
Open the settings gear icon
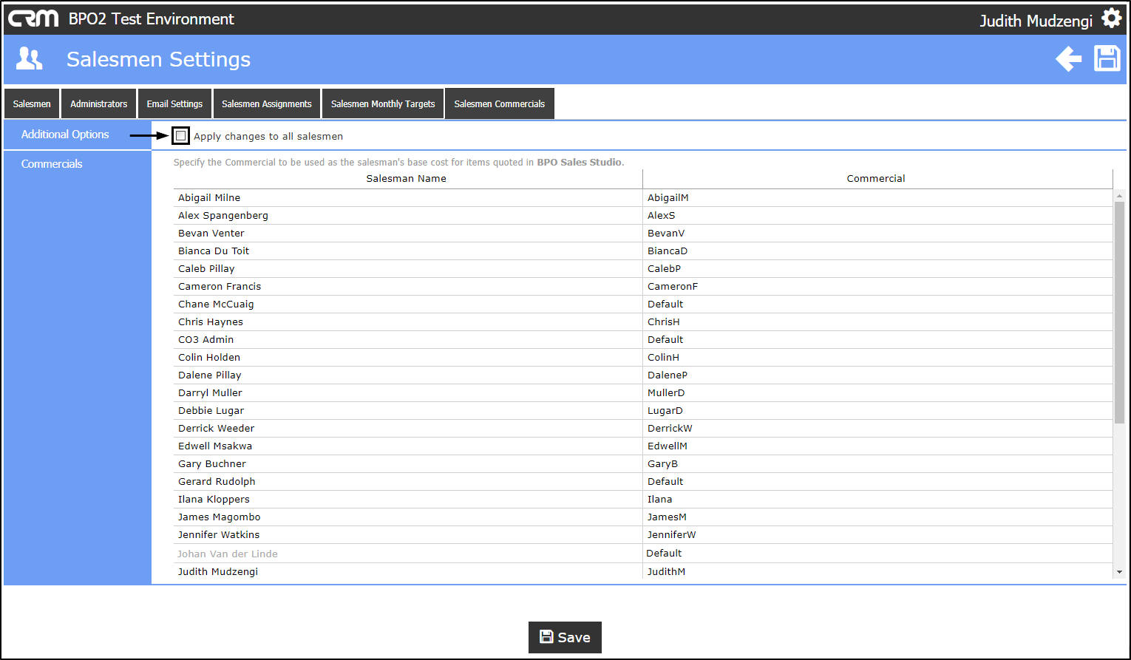[x=1111, y=18]
